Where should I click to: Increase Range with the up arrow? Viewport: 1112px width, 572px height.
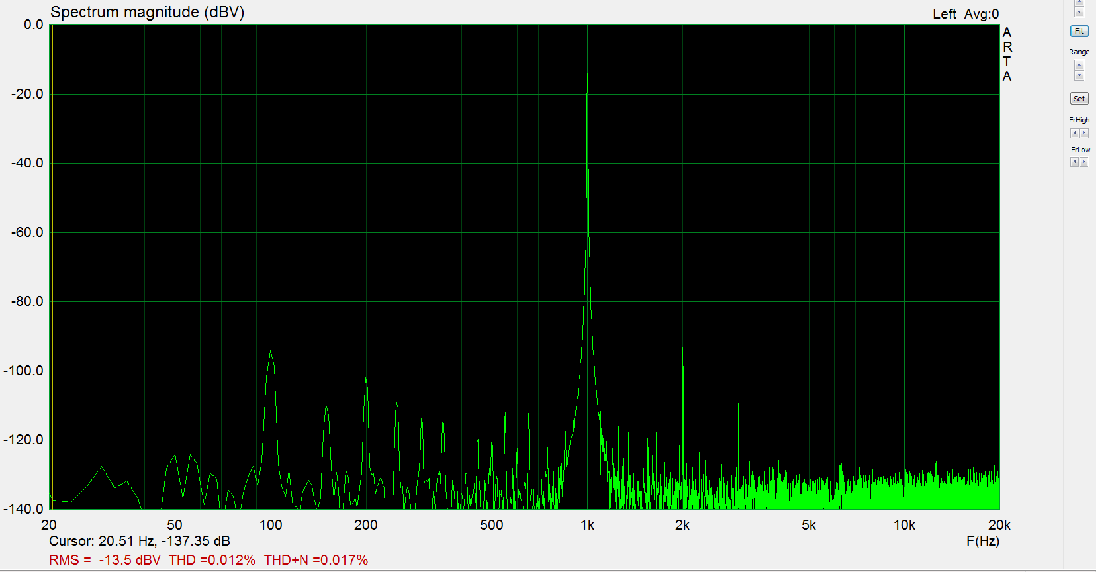[1079, 65]
